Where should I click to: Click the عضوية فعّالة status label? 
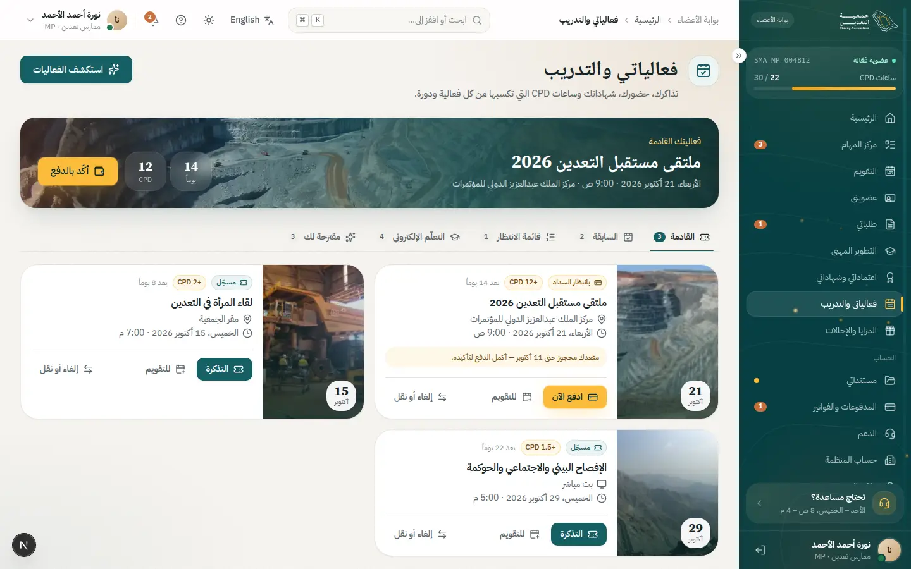pyautogui.click(x=874, y=61)
